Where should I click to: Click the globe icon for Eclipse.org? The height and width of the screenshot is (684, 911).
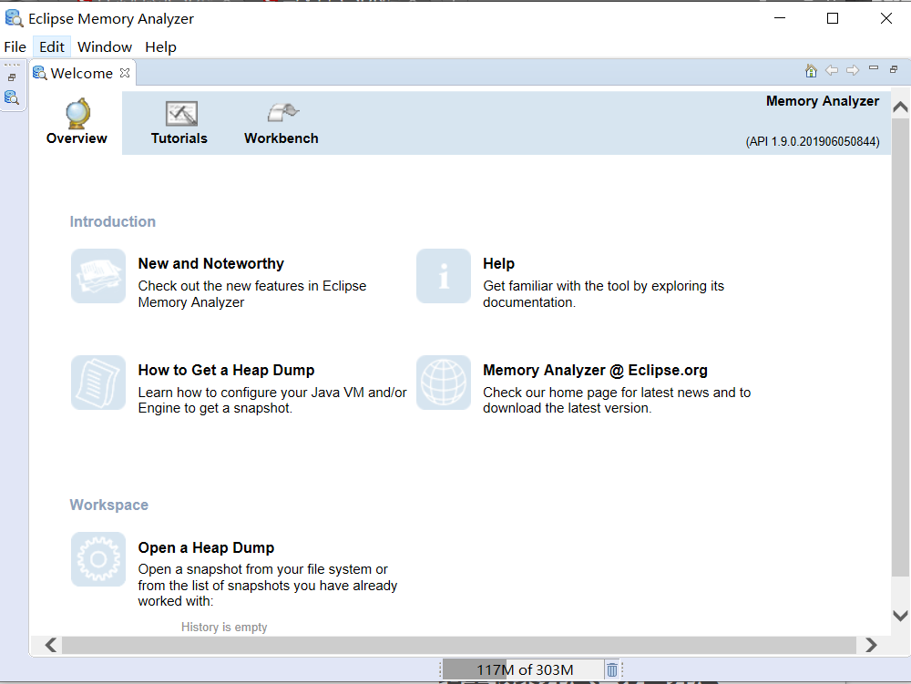point(444,383)
